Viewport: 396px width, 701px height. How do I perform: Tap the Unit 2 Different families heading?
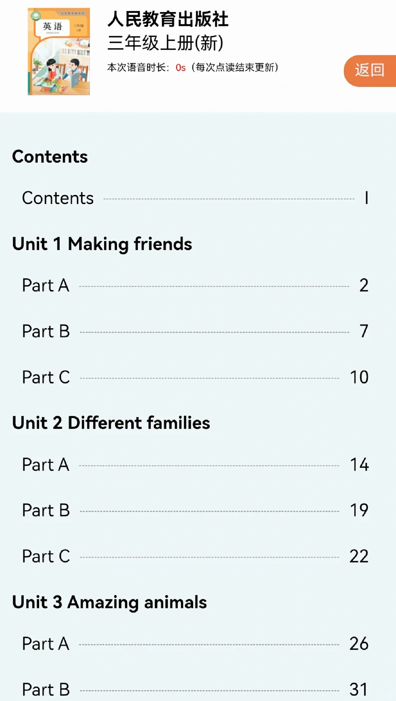(x=111, y=423)
